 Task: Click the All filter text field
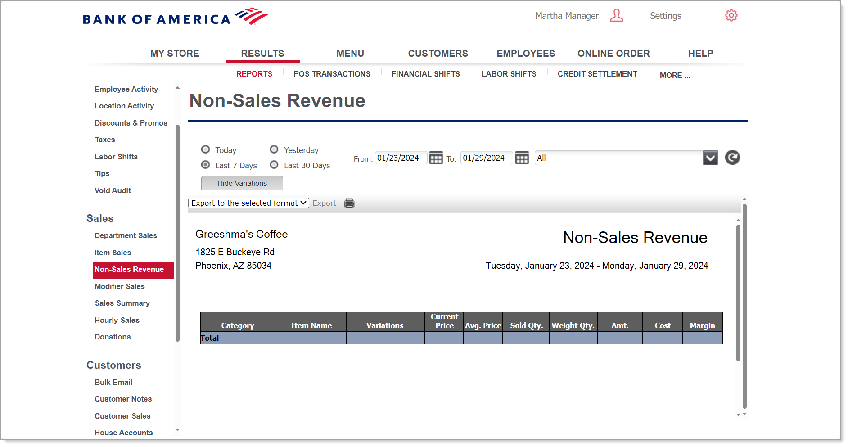coord(619,158)
